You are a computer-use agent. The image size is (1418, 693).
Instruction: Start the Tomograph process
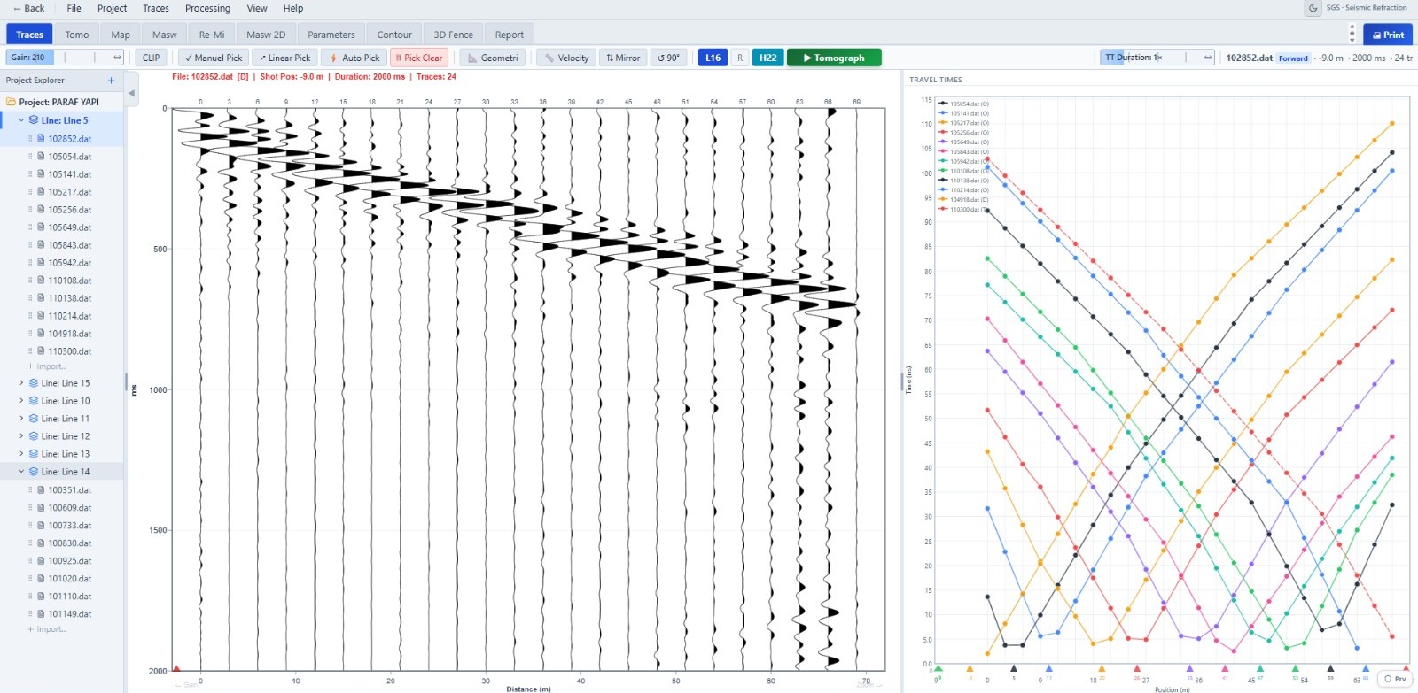click(834, 58)
